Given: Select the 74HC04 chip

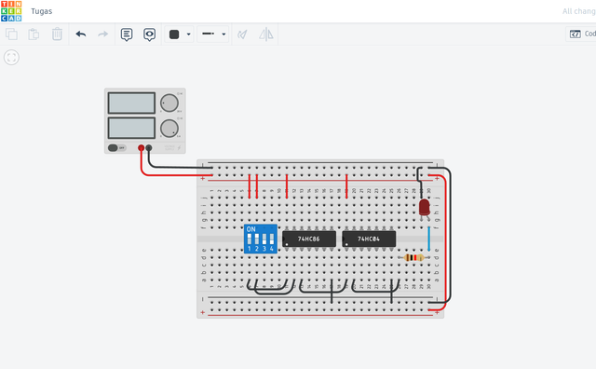Looking at the screenshot, I should [x=369, y=239].
